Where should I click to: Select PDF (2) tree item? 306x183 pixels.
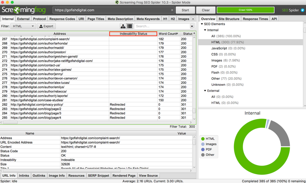click(223, 67)
